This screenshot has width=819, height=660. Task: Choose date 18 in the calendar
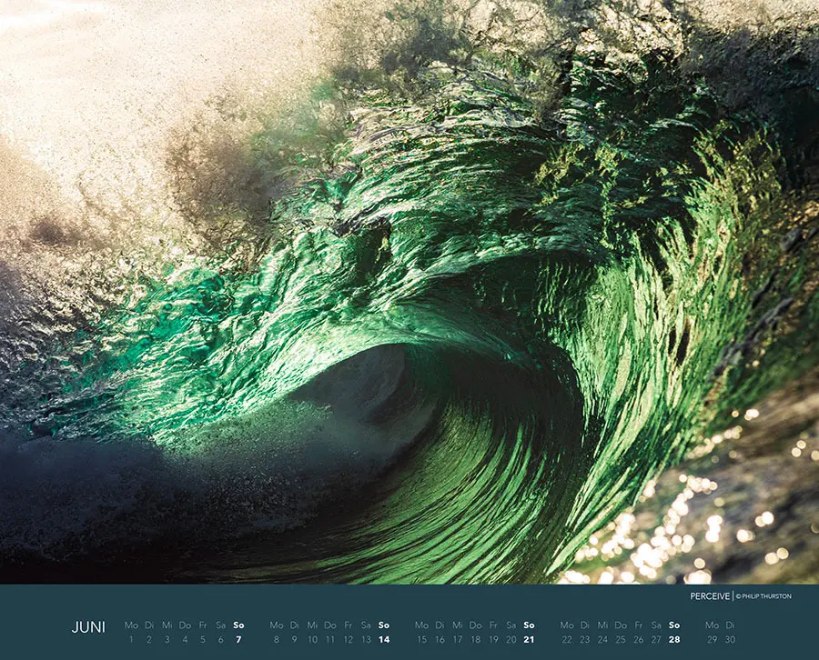475,639
